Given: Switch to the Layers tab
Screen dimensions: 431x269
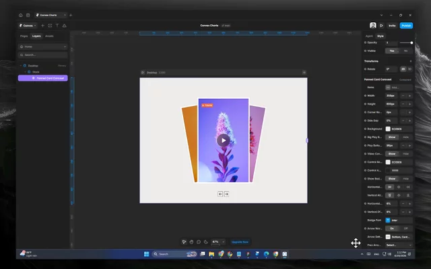Looking at the screenshot, I should 36,36.
